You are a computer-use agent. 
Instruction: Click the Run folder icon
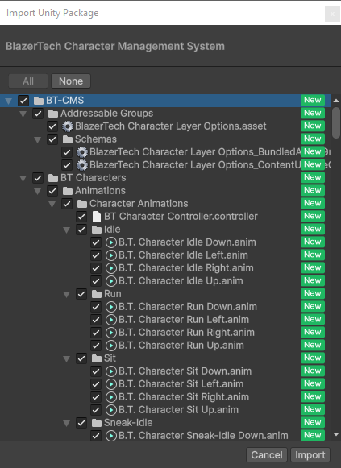tap(97, 294)
